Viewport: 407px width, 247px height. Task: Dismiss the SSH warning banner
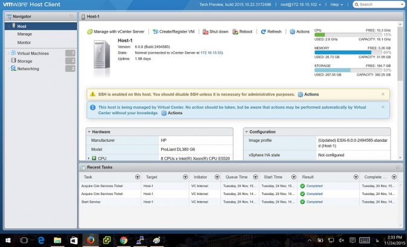[383, 94]
